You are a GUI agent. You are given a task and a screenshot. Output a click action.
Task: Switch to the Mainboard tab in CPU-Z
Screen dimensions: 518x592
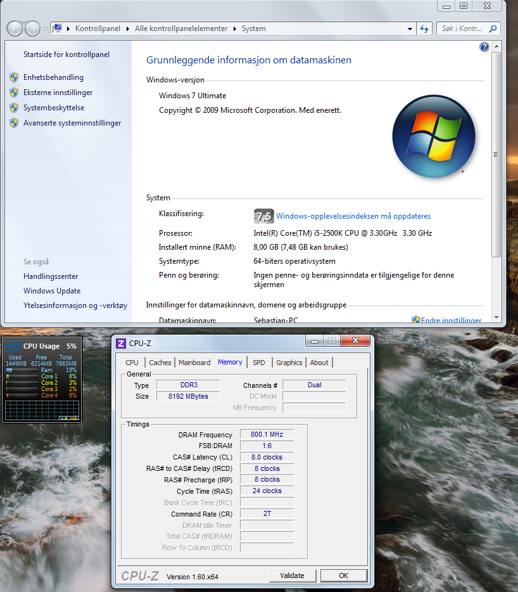click(x=194, y=363)
